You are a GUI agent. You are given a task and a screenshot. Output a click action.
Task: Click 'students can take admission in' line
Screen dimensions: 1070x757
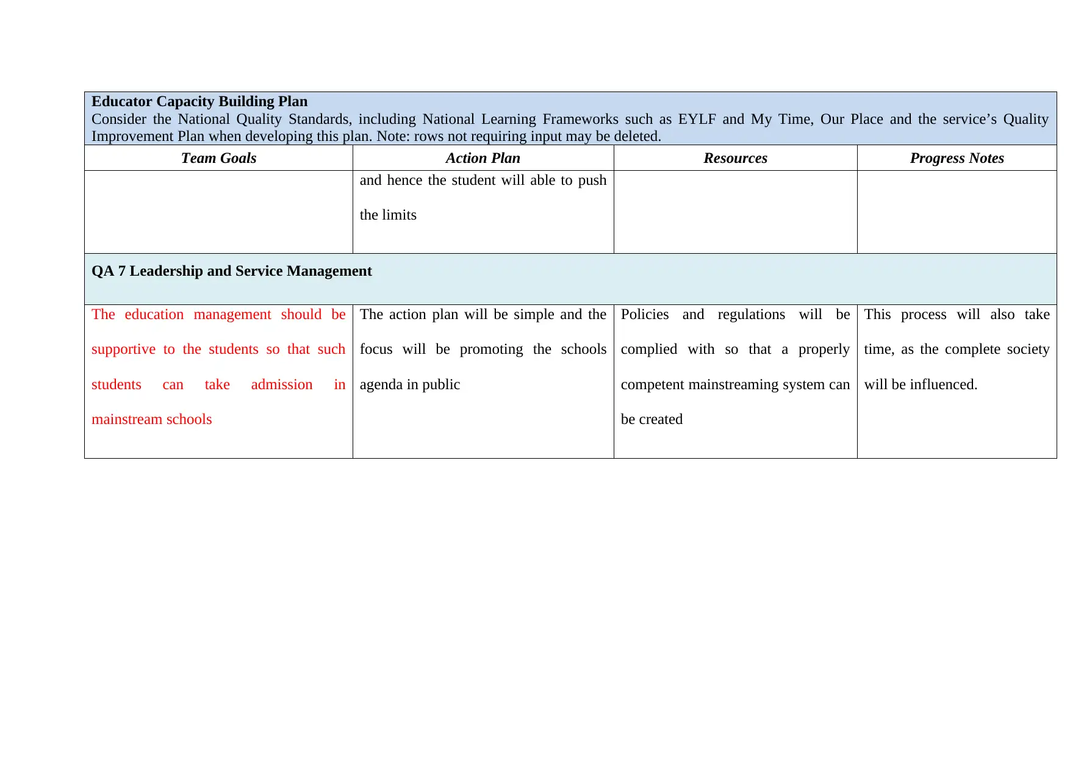tap(218, 384)
